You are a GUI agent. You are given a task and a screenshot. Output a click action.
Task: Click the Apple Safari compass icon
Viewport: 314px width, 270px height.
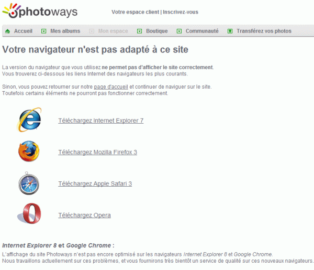pos(29,183)
